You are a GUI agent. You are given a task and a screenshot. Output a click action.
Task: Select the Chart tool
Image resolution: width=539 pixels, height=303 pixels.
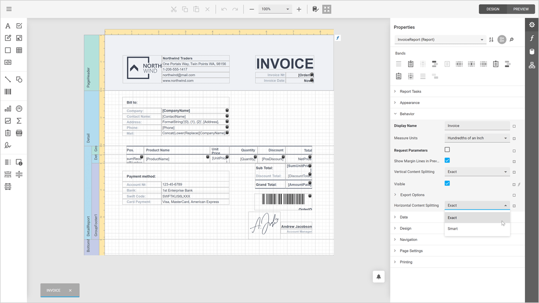click(x=8, y=108)
